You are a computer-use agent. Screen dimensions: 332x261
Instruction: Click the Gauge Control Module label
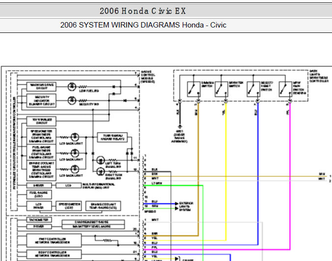pos(148,77)
